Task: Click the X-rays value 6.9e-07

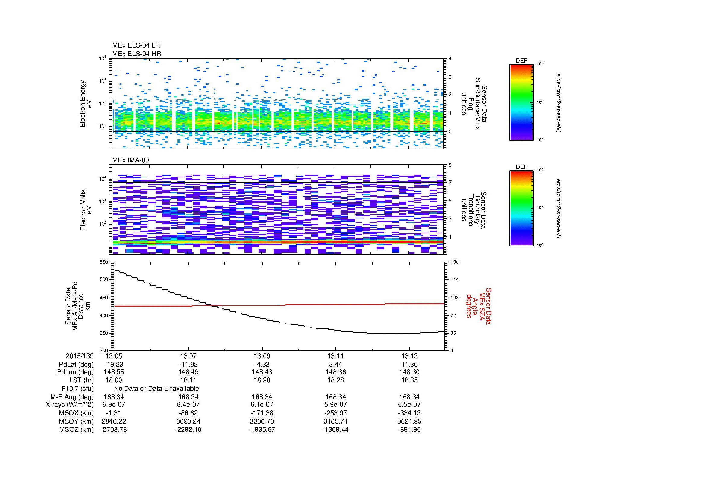Action: 114,405
